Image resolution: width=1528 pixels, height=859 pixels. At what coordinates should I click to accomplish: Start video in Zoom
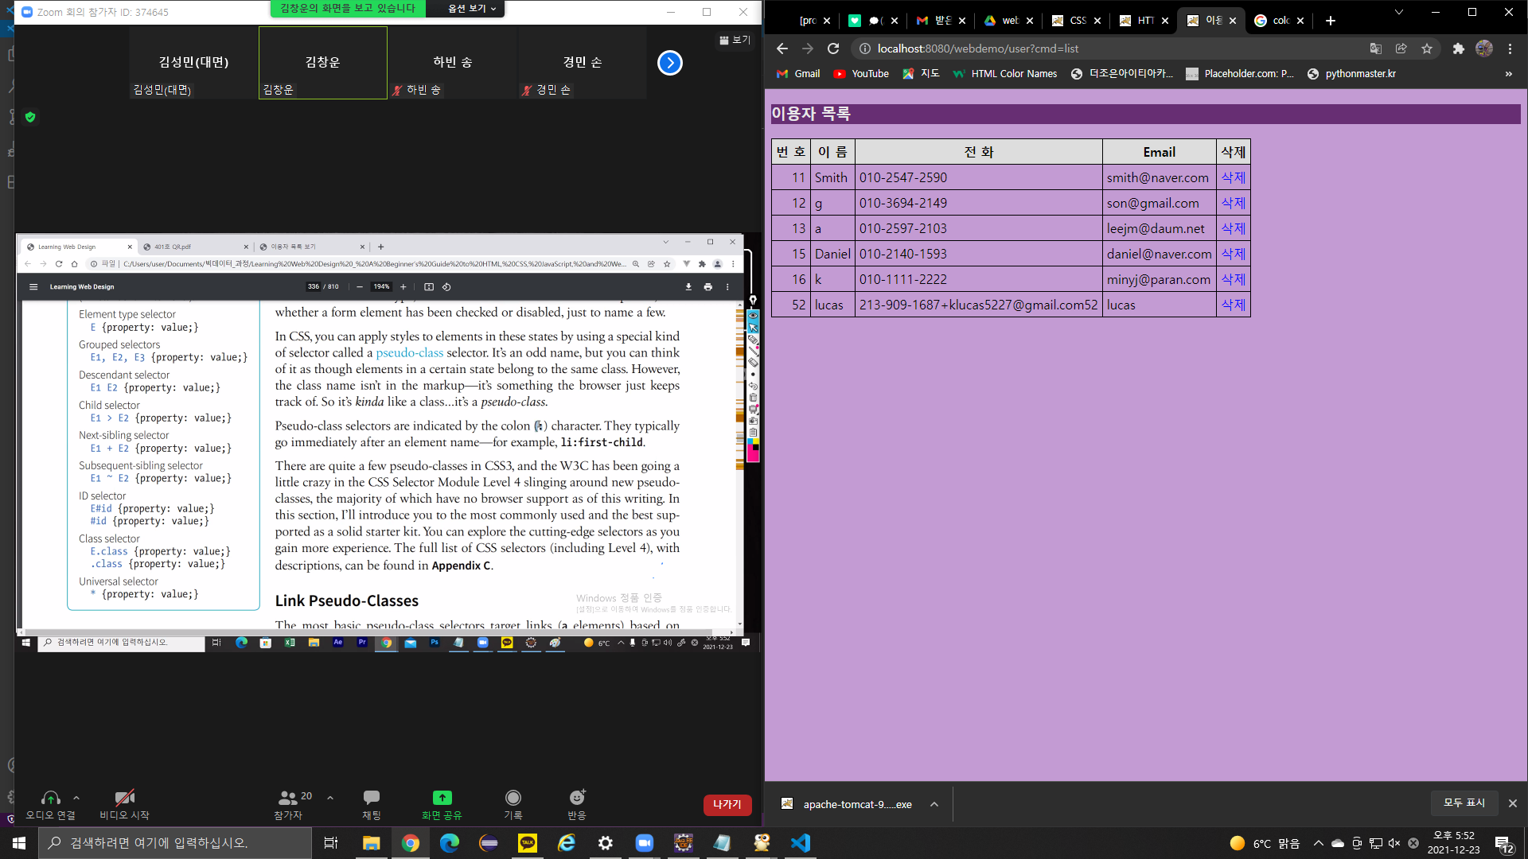124,799
